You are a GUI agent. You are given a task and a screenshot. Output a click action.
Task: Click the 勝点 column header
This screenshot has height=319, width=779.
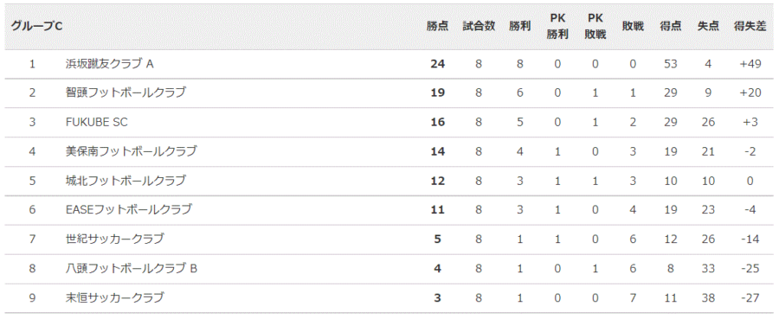[437, 26]
